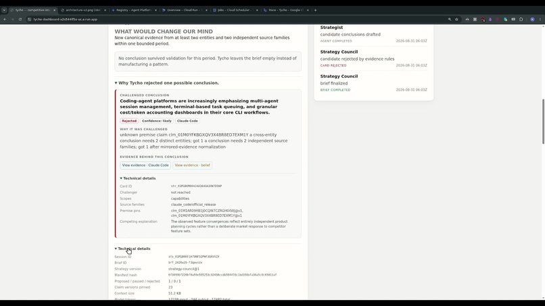Viewport: 545px width, 306px height.
Task: Select the Claim versions pinned value 23
Action: point(170,287)
